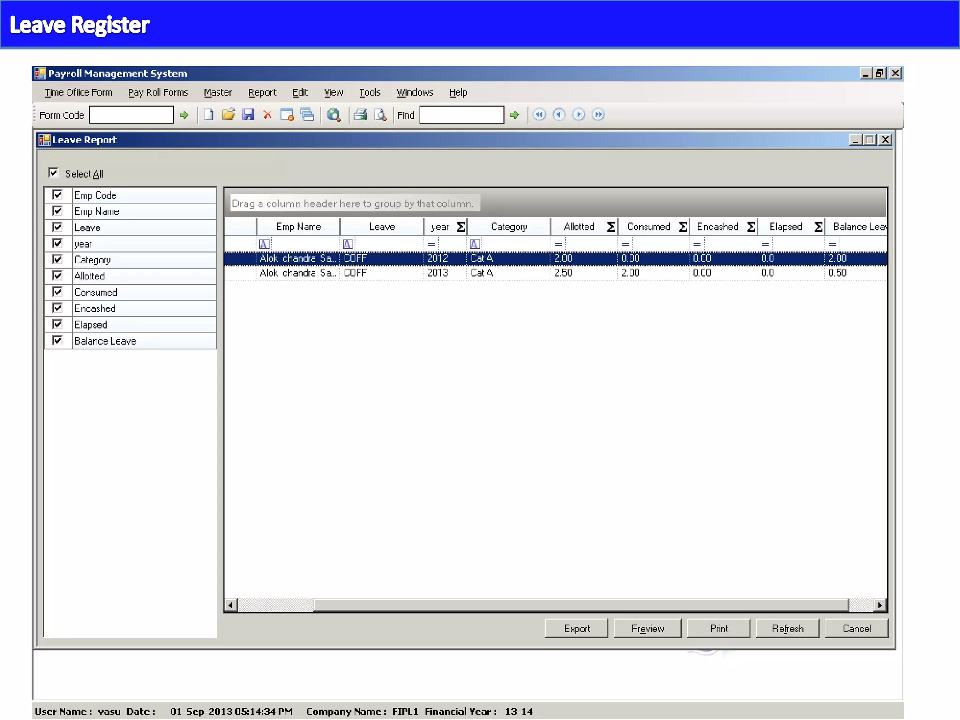
Task: Open summary sigma on Allotted column
Action: 611,227
